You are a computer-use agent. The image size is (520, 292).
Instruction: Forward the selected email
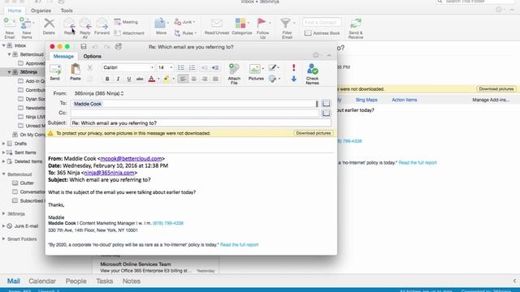tap(102, 26)
